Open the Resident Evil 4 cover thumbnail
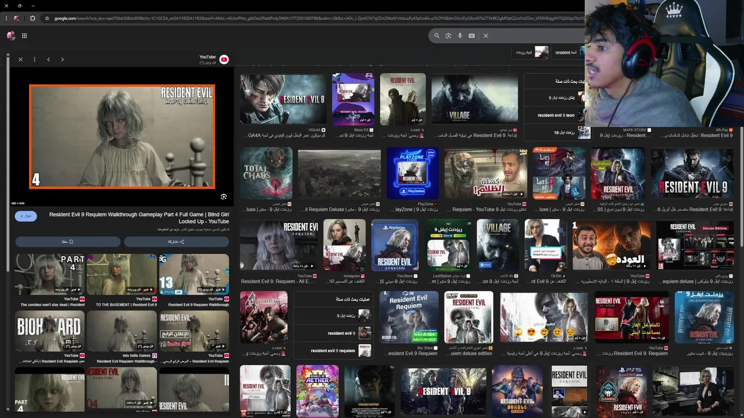Viewport: 744px width, 418px height. click(264, 316)
